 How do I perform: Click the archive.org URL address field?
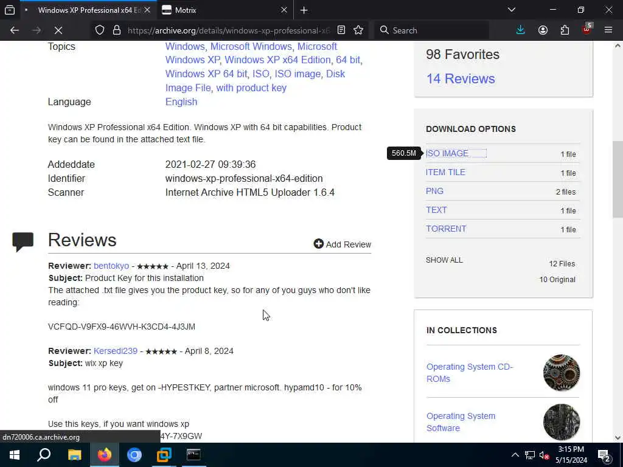click(x=229, y=30)
